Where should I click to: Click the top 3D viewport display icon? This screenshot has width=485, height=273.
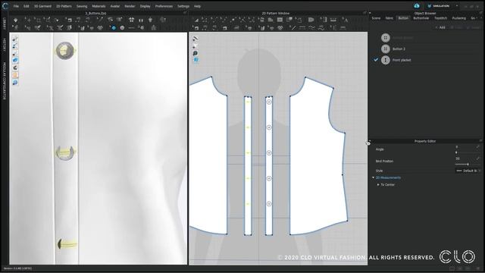click(15, 39)
